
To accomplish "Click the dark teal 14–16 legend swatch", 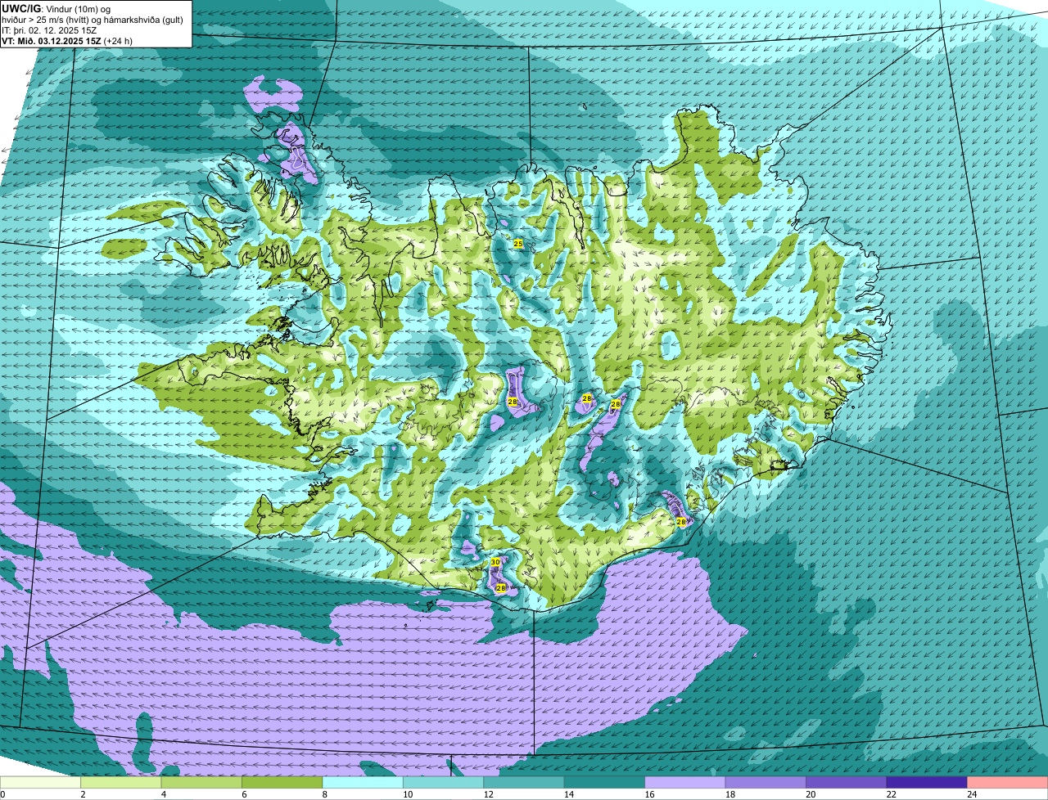I will point(605,783).
